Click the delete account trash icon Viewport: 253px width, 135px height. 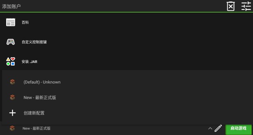click(x=231, y=6)
